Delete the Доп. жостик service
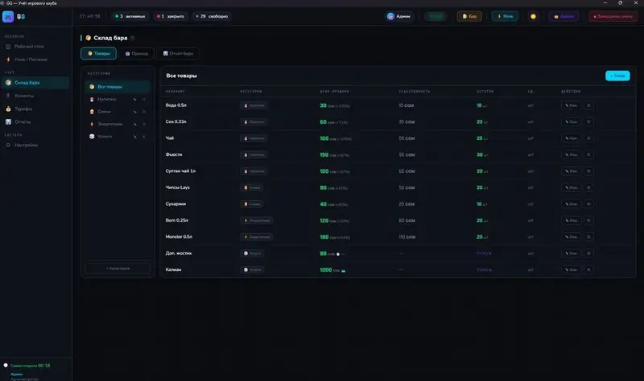The width and height of the screenshot is (644, 381). point(588,253)
